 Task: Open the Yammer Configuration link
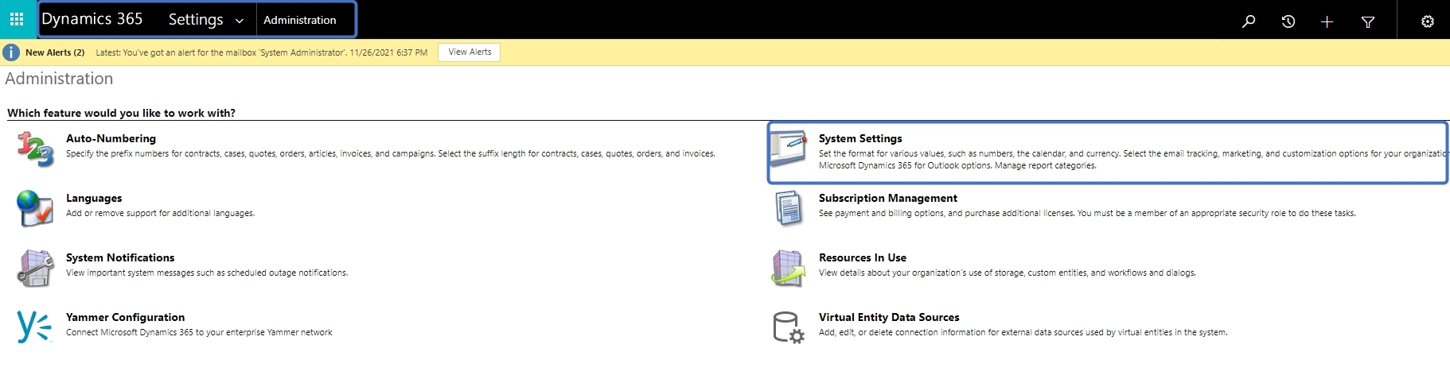pos(125,317)
